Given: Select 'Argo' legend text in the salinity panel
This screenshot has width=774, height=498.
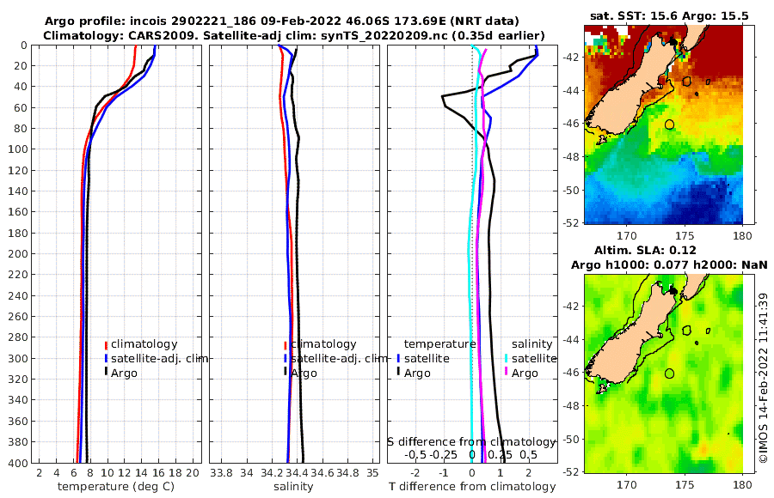Looking at the screenshot, I should coord(304,373).
